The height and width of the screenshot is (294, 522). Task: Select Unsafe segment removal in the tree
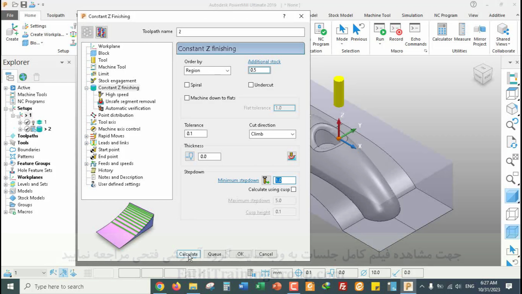130,101
